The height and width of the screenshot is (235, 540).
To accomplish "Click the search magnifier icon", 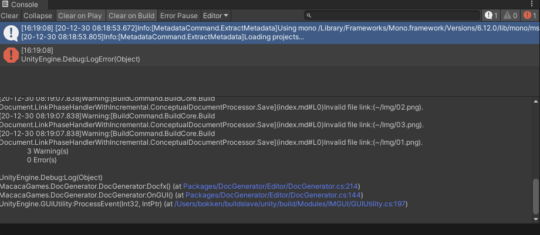I will 309,15.
